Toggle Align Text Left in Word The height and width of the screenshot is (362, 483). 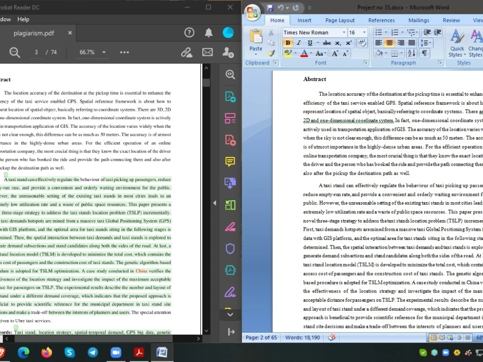point(379,43)
